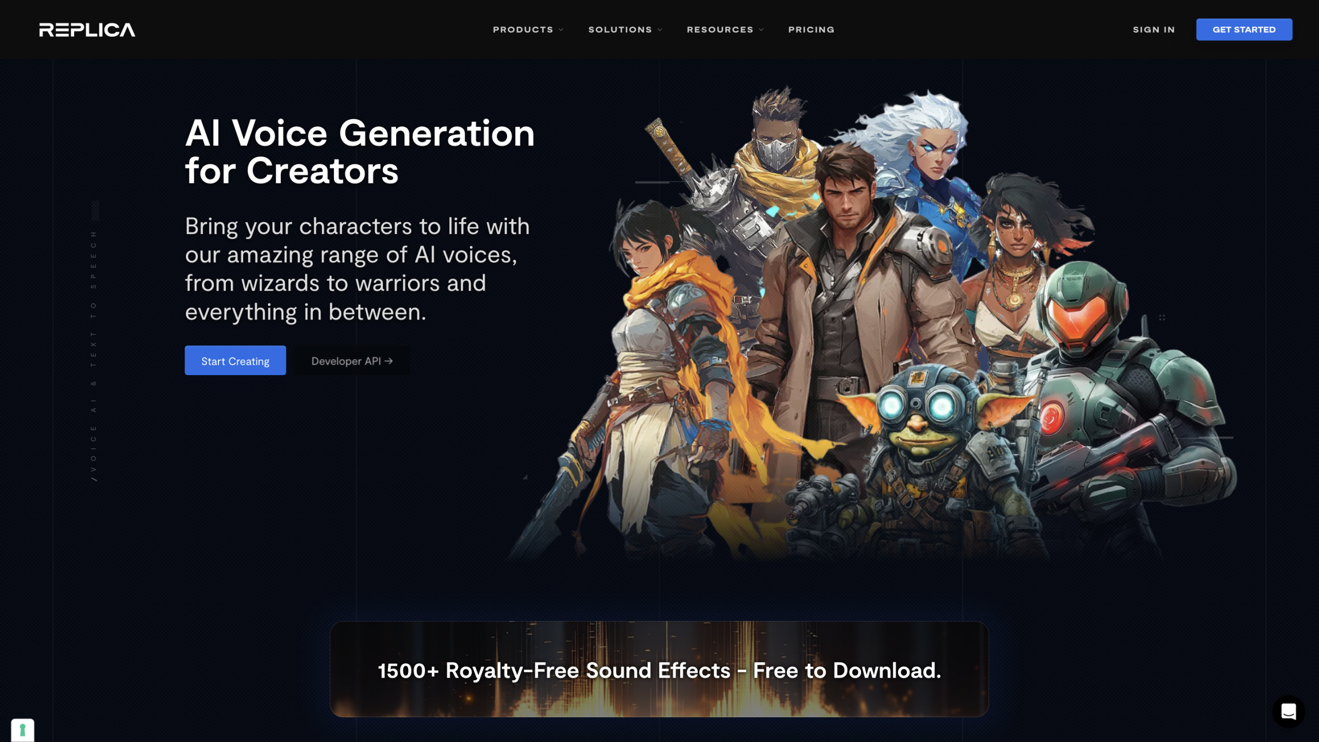The image size is (1319, 742).
Task: Click the arrow icon beside Developer API
Action: [388, 361]
